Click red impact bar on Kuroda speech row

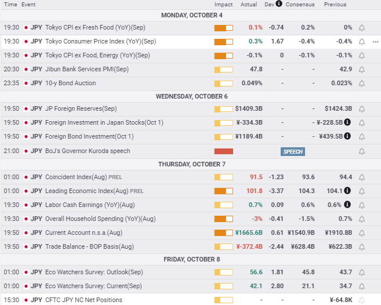tap(223, 151)
